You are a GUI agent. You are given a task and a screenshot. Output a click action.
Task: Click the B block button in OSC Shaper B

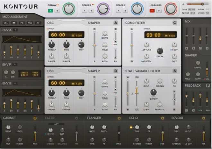coord(116,71)
